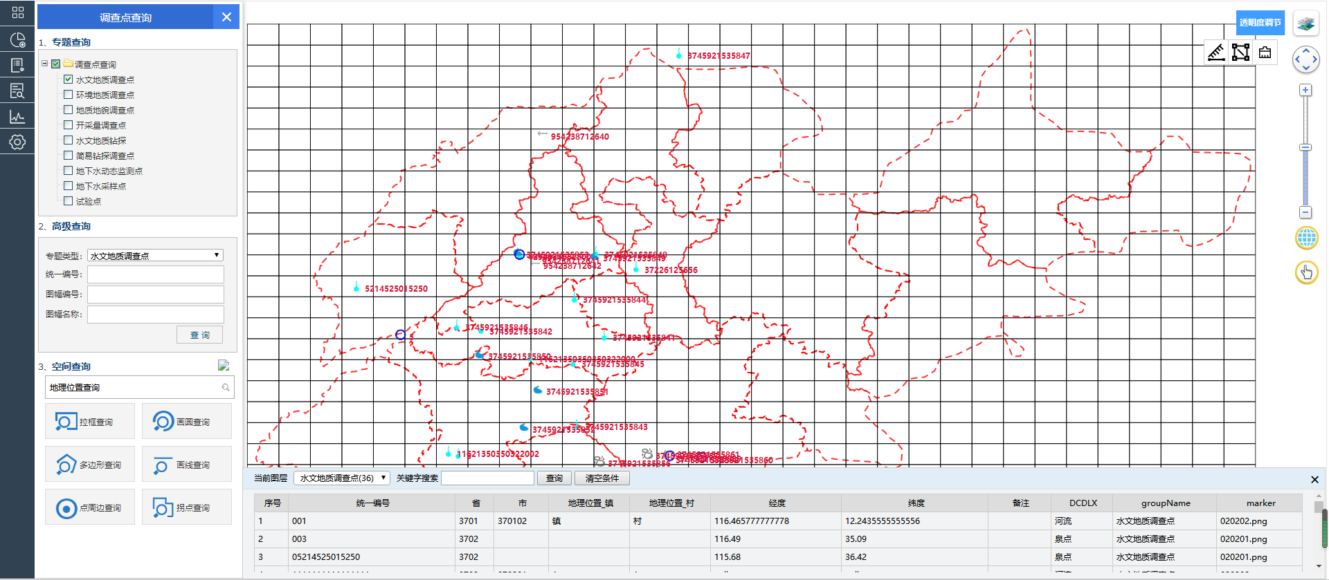Click the 拉框查询 box query tool
Viewport: 1329px width, 580px height.
coord(90,422)
